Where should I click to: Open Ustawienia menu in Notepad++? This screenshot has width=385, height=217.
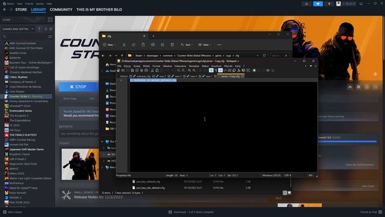click(x=180, y=66)
